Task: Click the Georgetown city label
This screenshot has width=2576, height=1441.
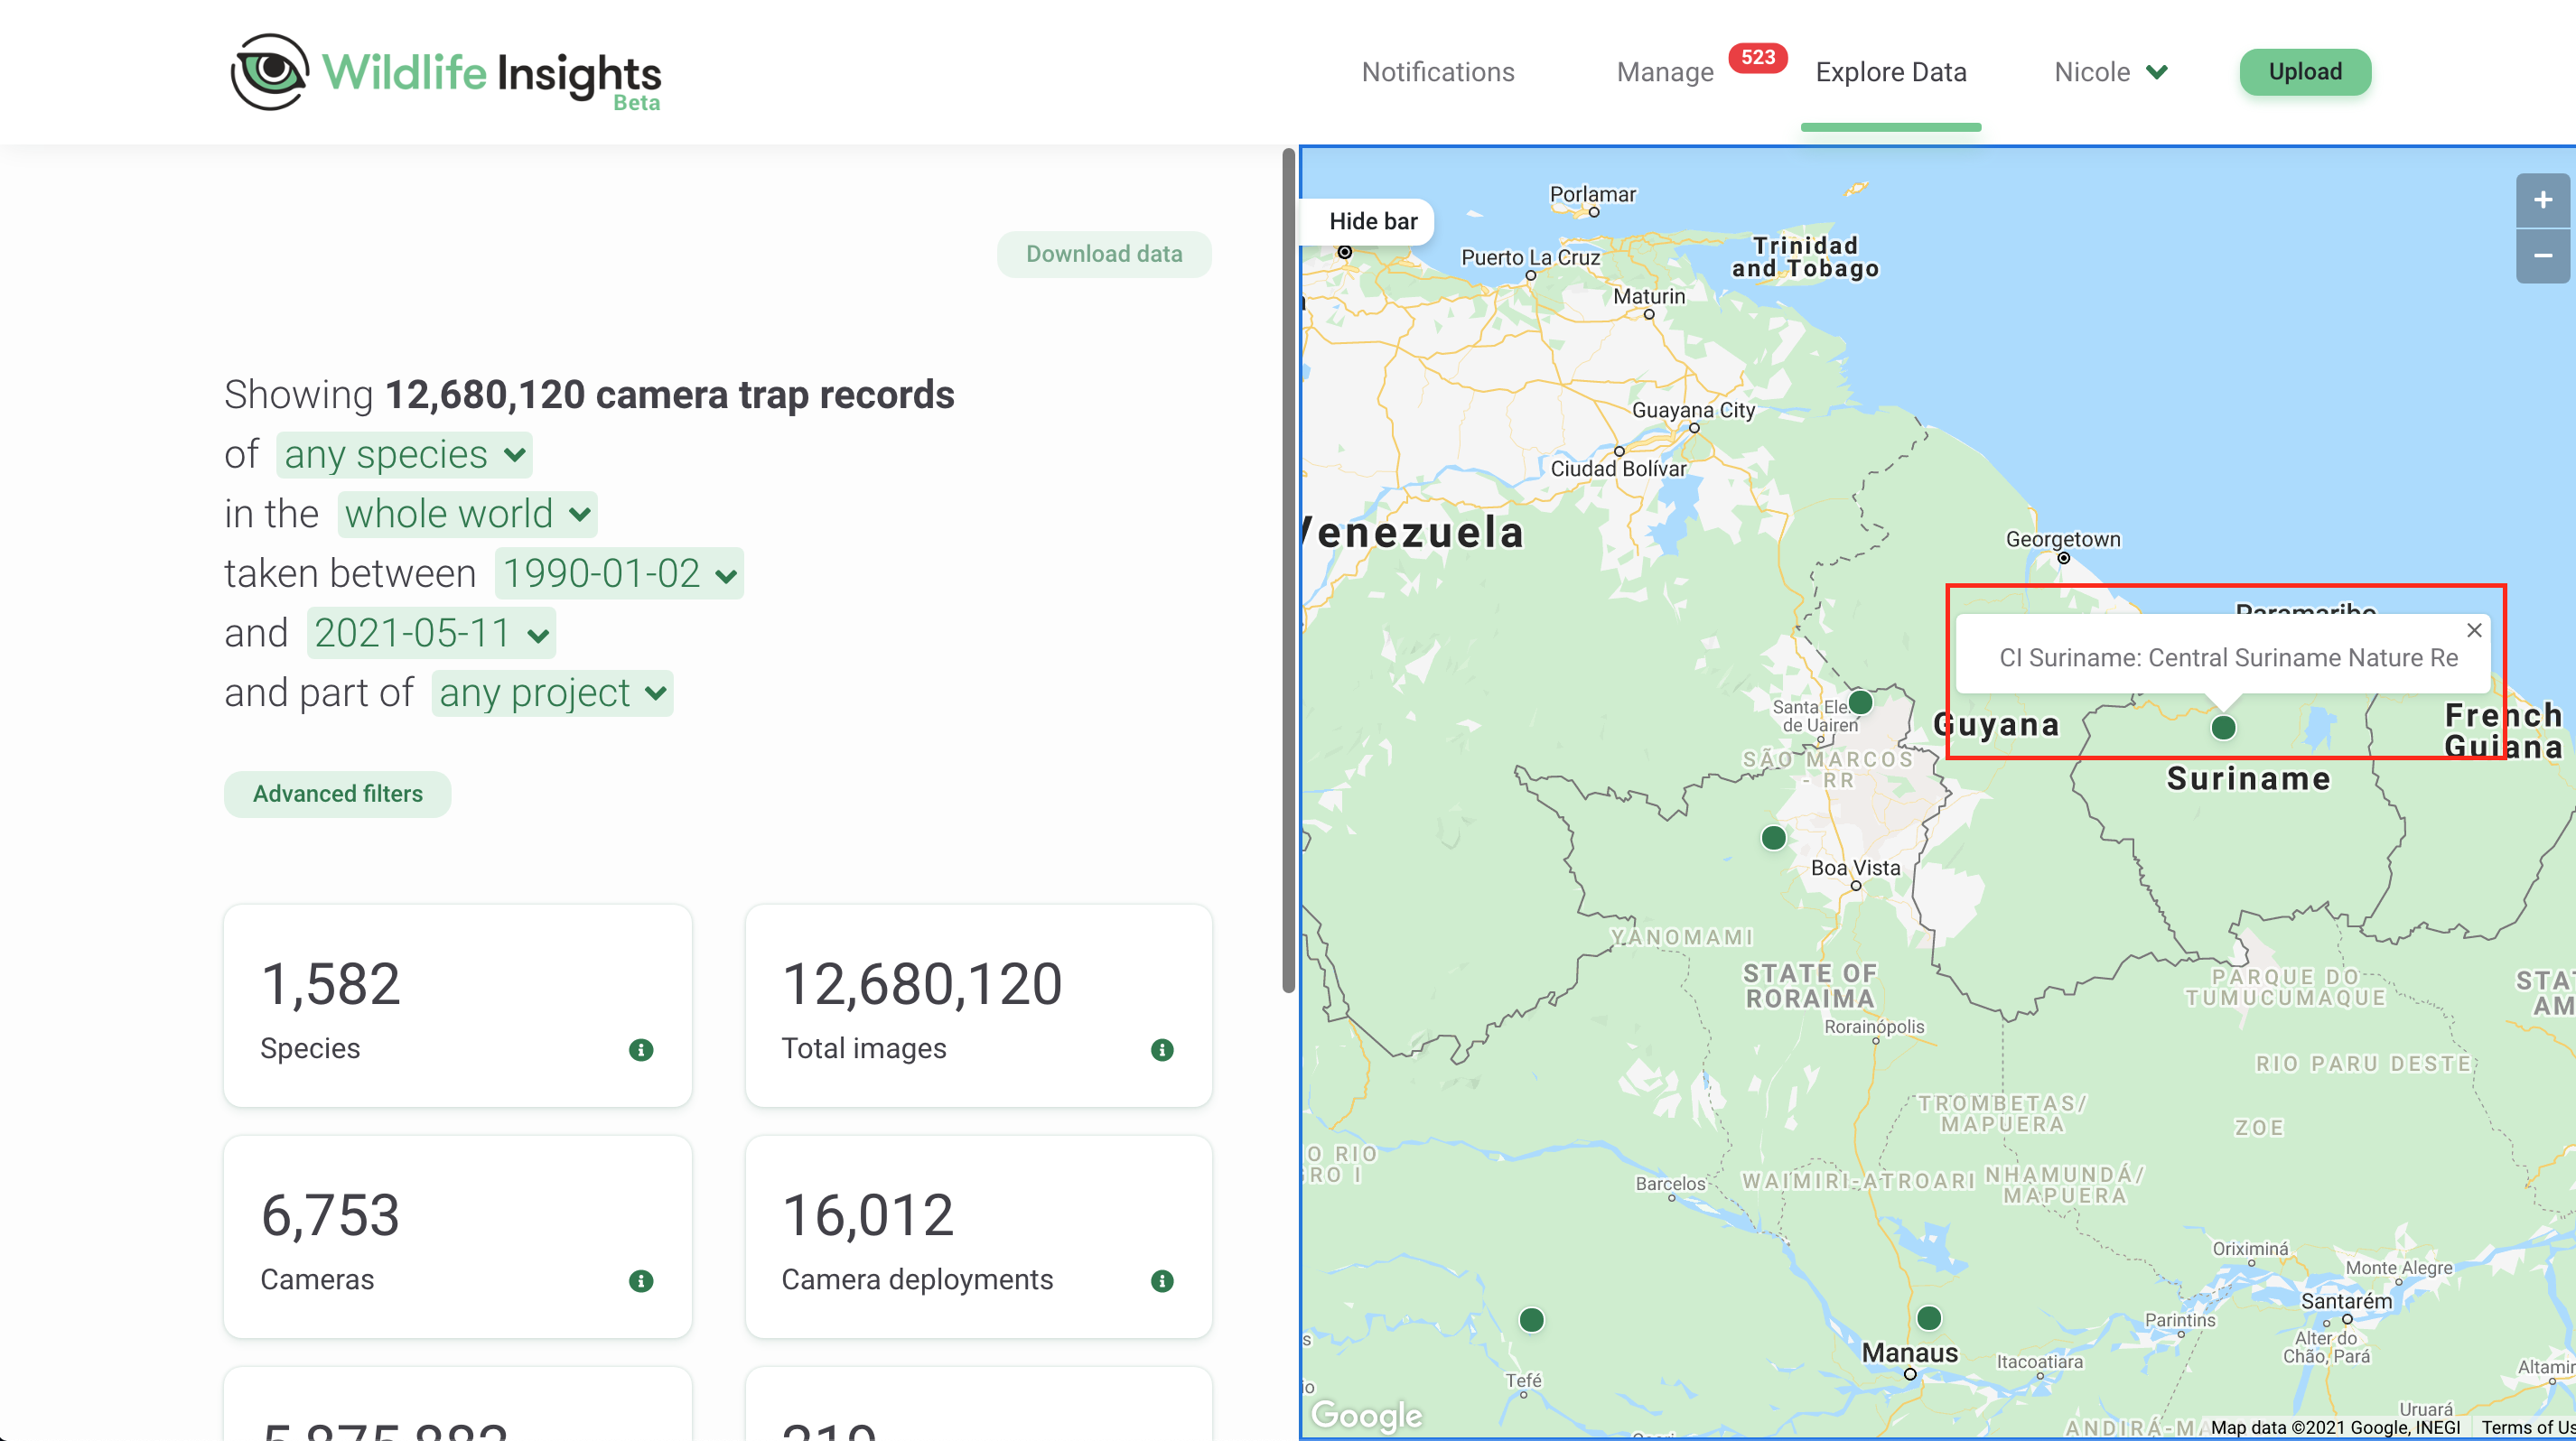Action: tap(2063, 539)
